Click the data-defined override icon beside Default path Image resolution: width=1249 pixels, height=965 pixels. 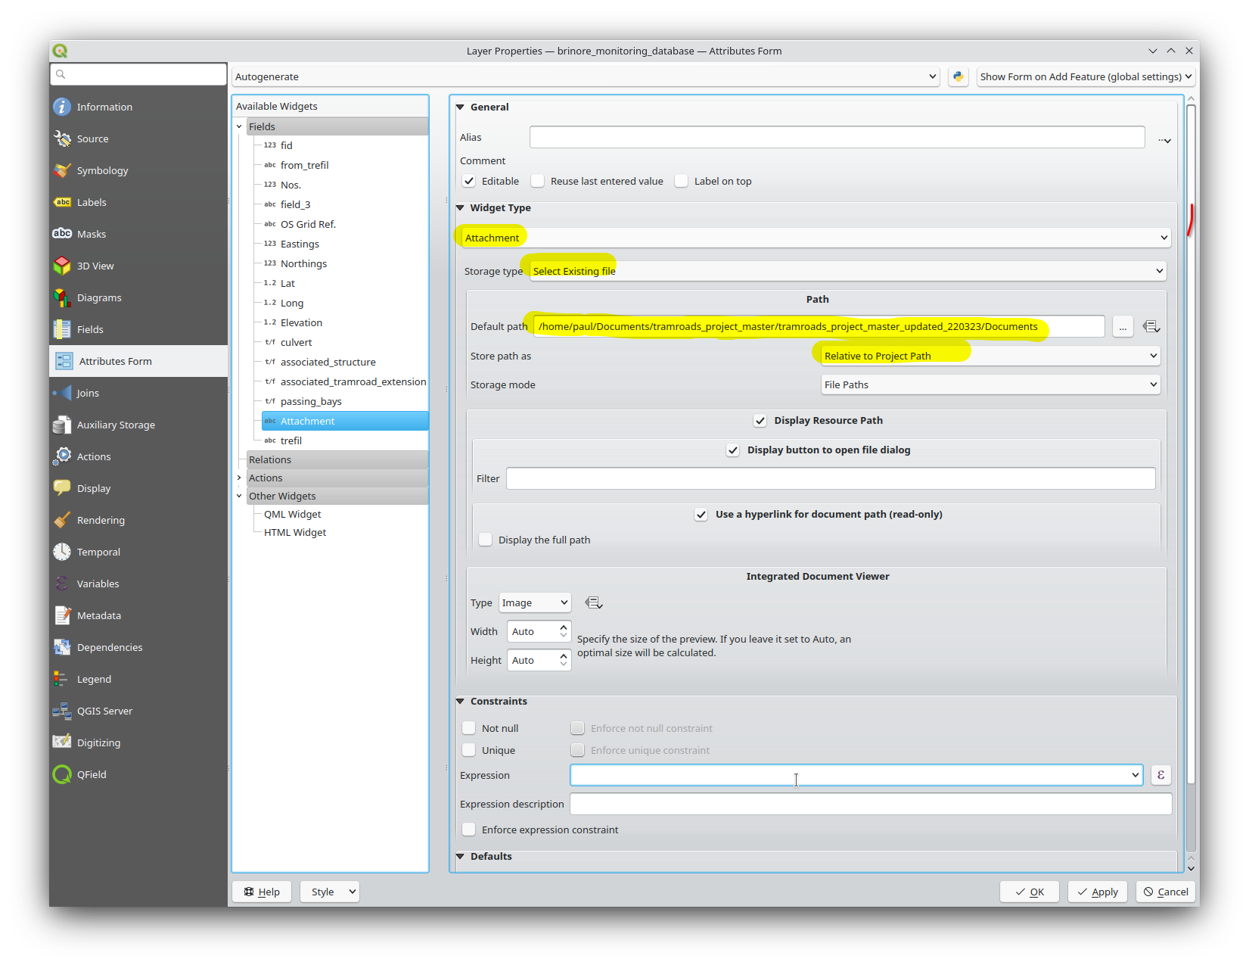click(x=1151, y=326)
